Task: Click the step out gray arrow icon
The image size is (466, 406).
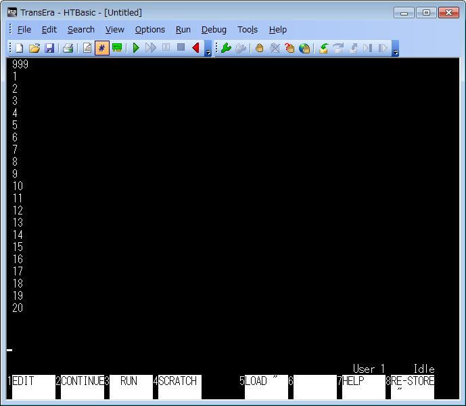Action: tap(353, 48)
